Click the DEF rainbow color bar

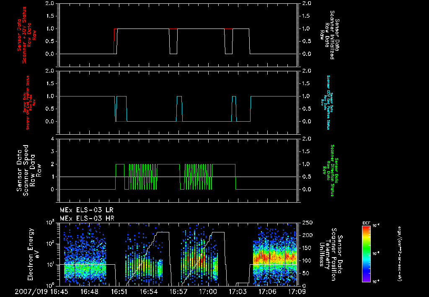pyautogui.click(x=366, y=254)
